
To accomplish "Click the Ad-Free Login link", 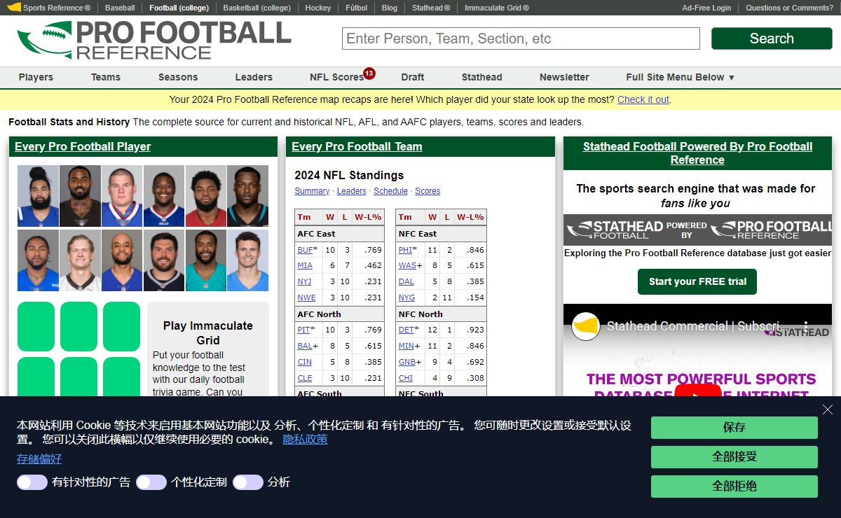I will click(706, 8).
